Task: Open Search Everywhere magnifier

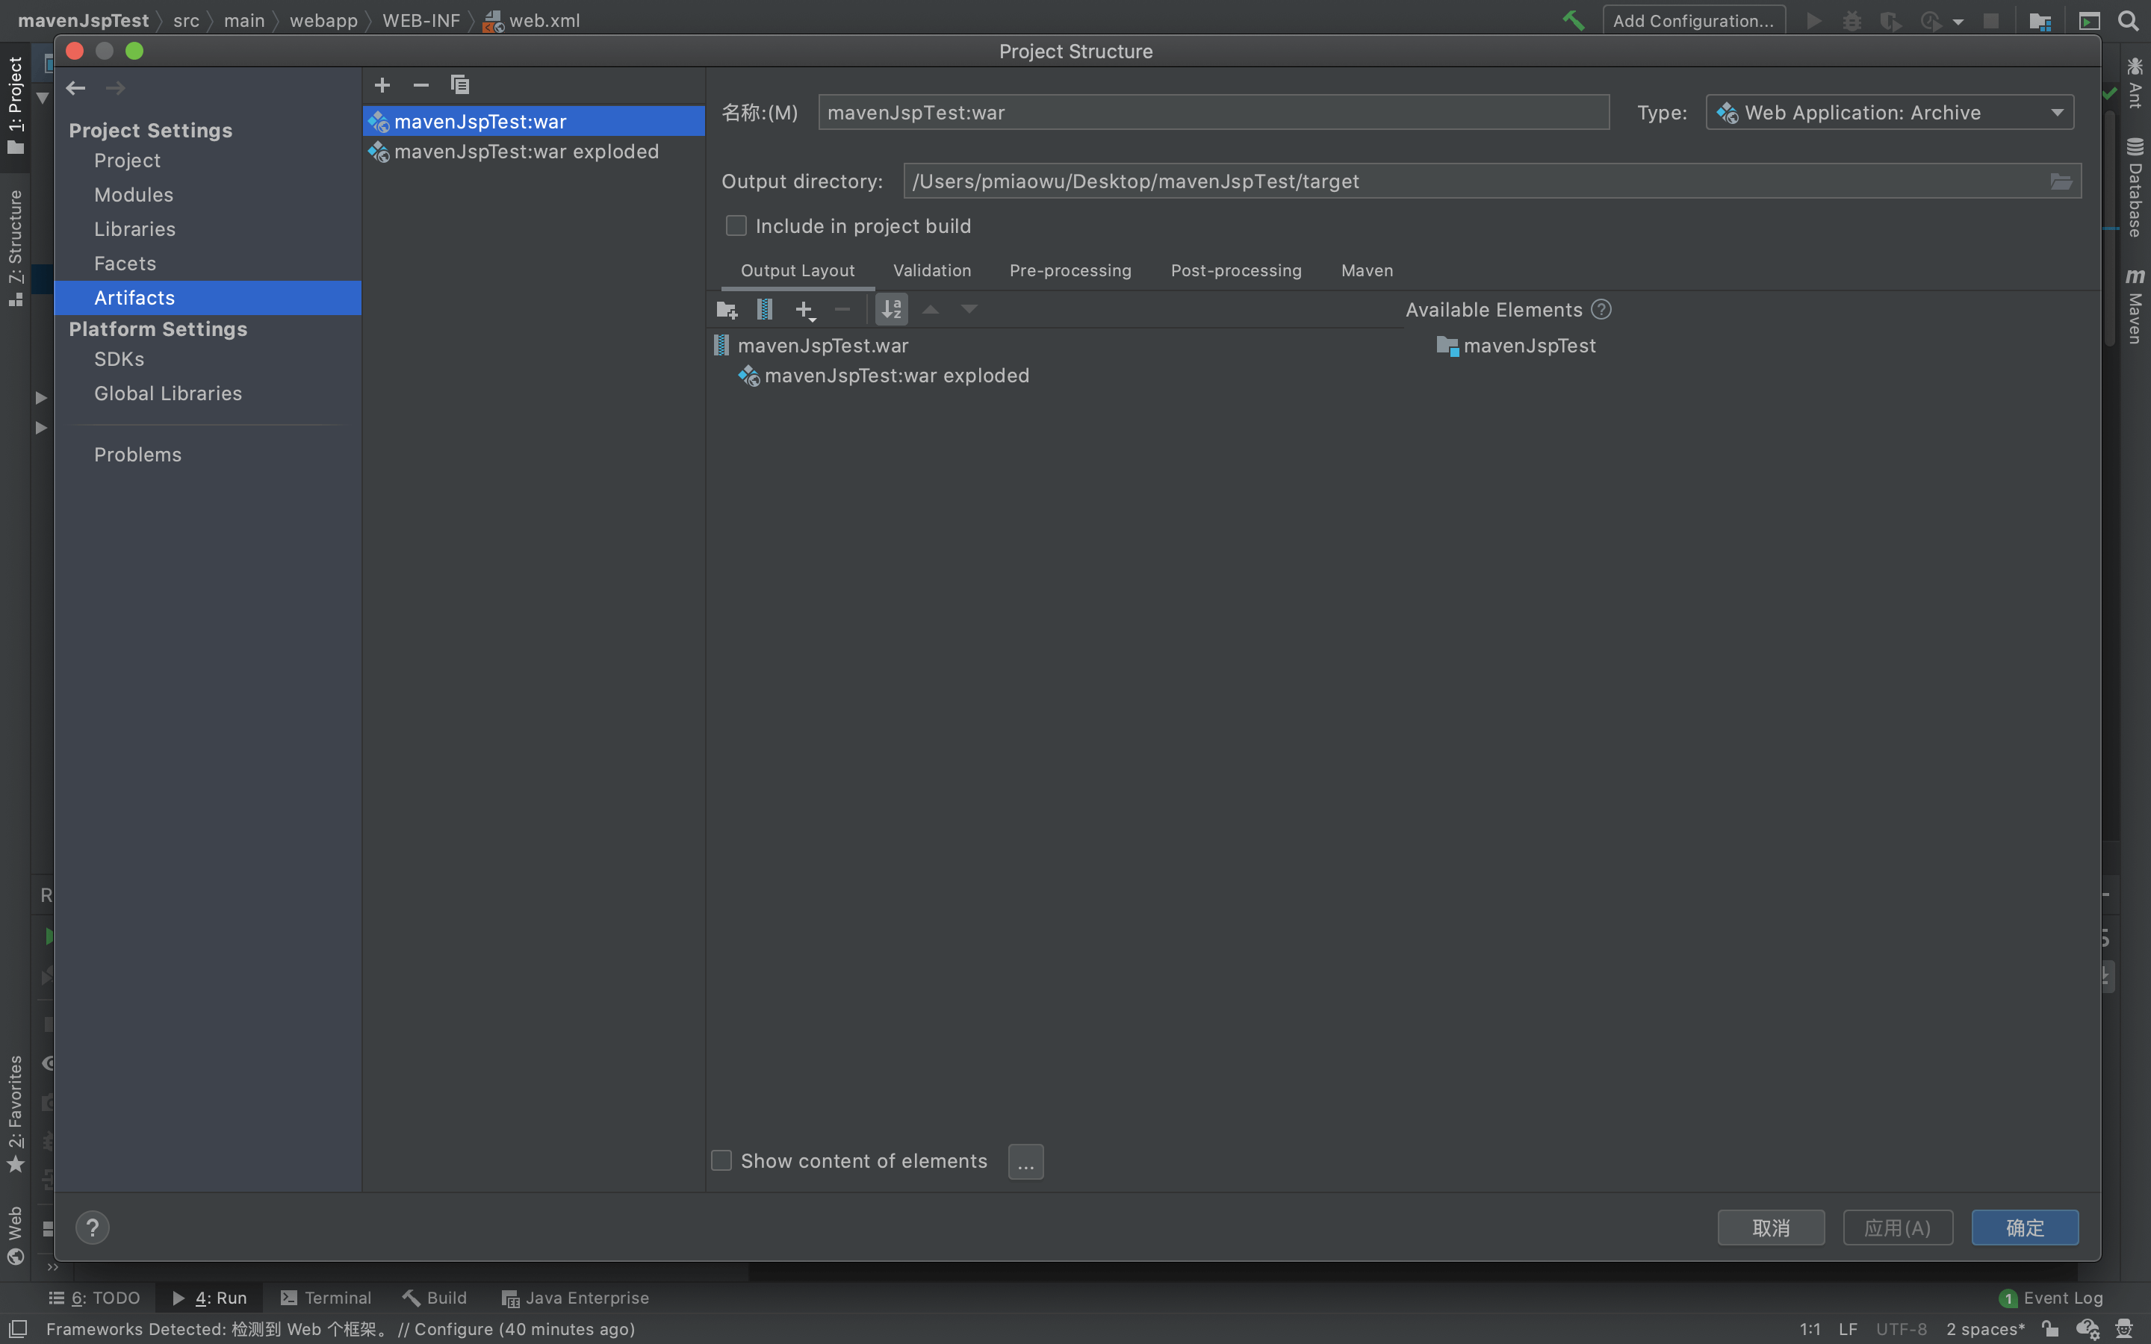Action: [2128, 20]
